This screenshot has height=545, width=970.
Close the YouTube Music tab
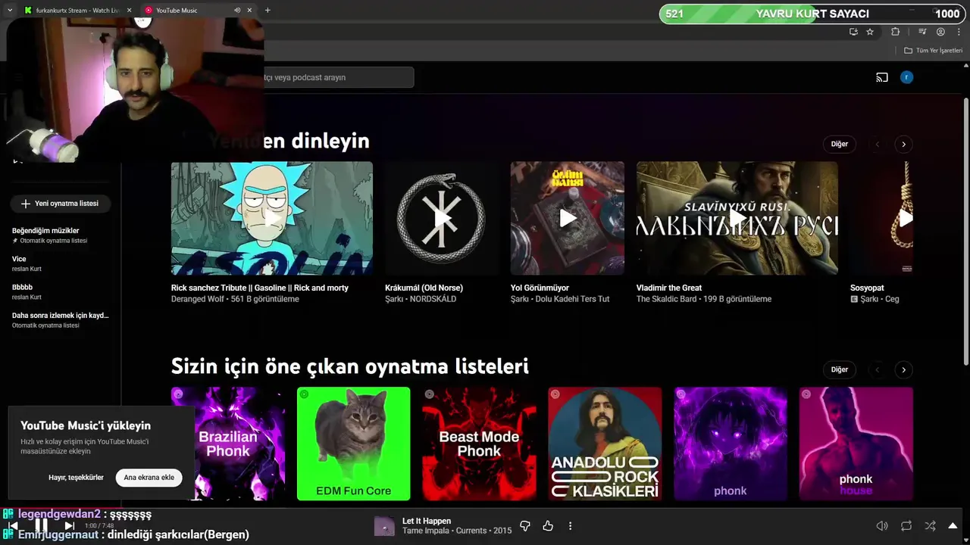click(249, 10)
